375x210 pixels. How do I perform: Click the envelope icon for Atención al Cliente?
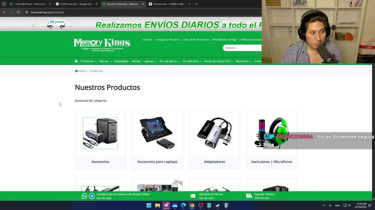(x=193, y=196)
